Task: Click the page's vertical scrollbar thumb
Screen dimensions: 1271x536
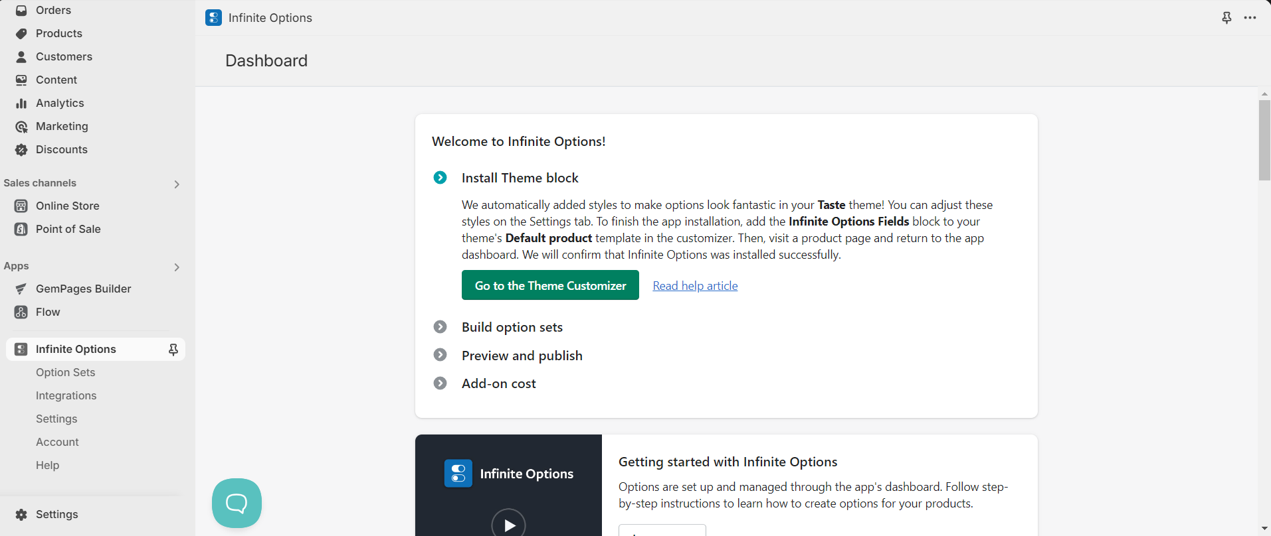Action: pyautogui.click(x=1264, y=139)
